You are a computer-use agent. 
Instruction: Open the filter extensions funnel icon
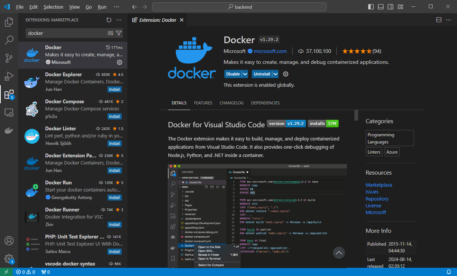[x=119, y=33]
